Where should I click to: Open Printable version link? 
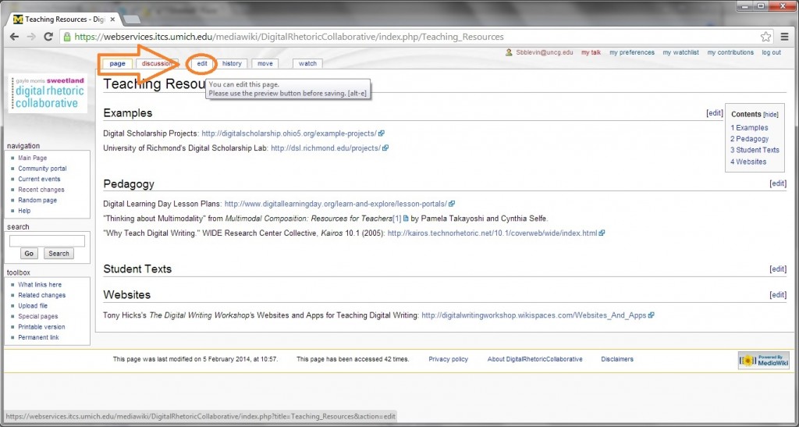pyautogui.click(x=42, y=327)
